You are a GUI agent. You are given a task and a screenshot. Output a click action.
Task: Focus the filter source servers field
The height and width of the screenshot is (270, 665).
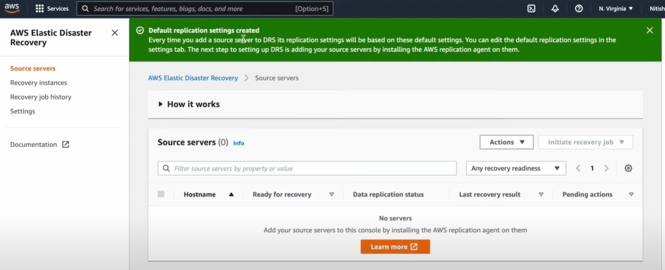(307, 168)
